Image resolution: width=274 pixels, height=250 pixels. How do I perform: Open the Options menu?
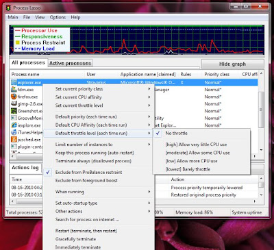pyautogui.click(x=58, y=17)
